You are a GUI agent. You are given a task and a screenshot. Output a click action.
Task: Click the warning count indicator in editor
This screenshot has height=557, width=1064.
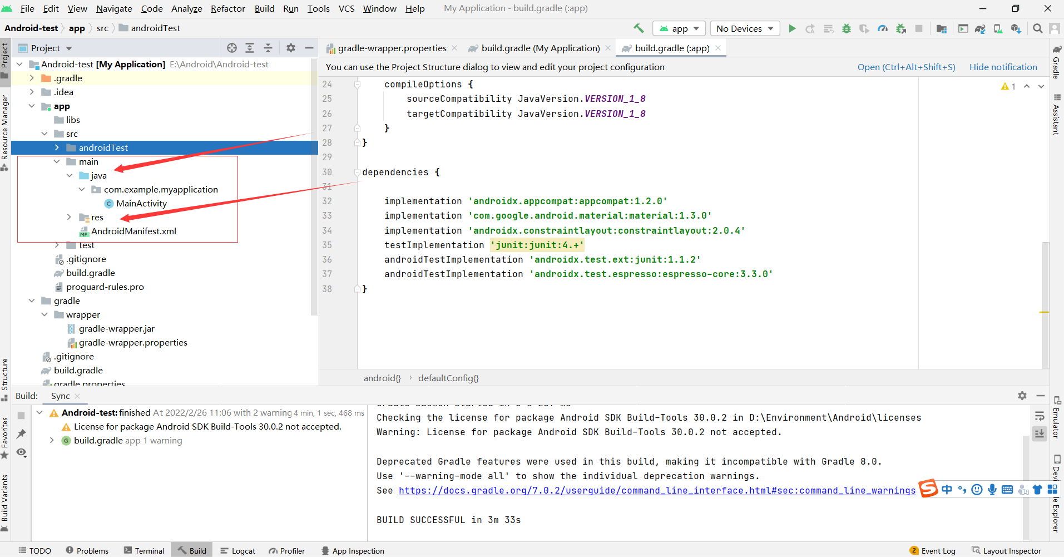pyautogui.click(x=1008, y=86)
